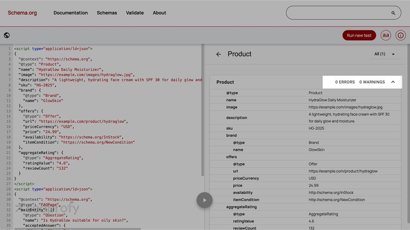
Task: Open the language selector icon
Action: pyautogui.click(x=386, y=35)
